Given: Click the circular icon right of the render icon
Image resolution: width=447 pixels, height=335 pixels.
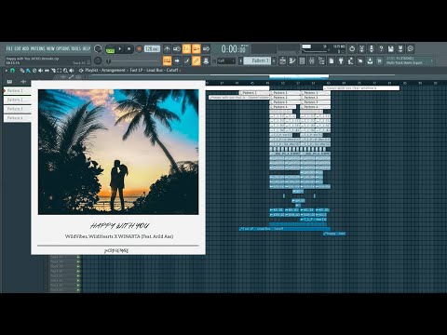Looking at the screenshot, I should pyautogui.click(x=411, y=48).
